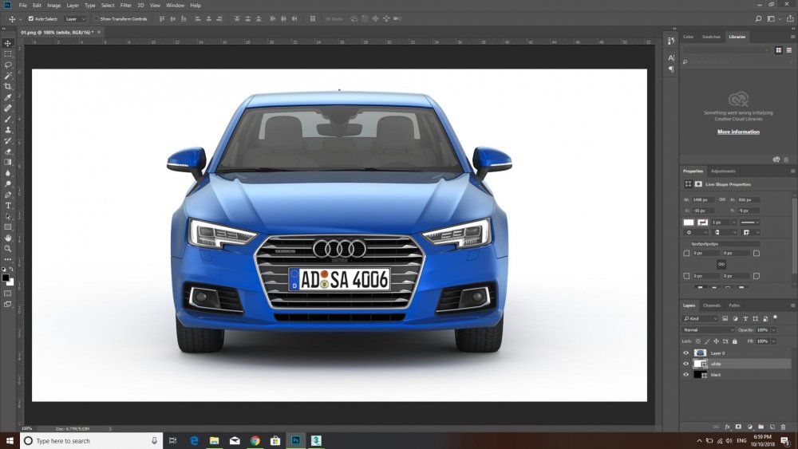The image size is (798, 449).
Task: Add a layer style with fx icon
Action: coord(727,427)
